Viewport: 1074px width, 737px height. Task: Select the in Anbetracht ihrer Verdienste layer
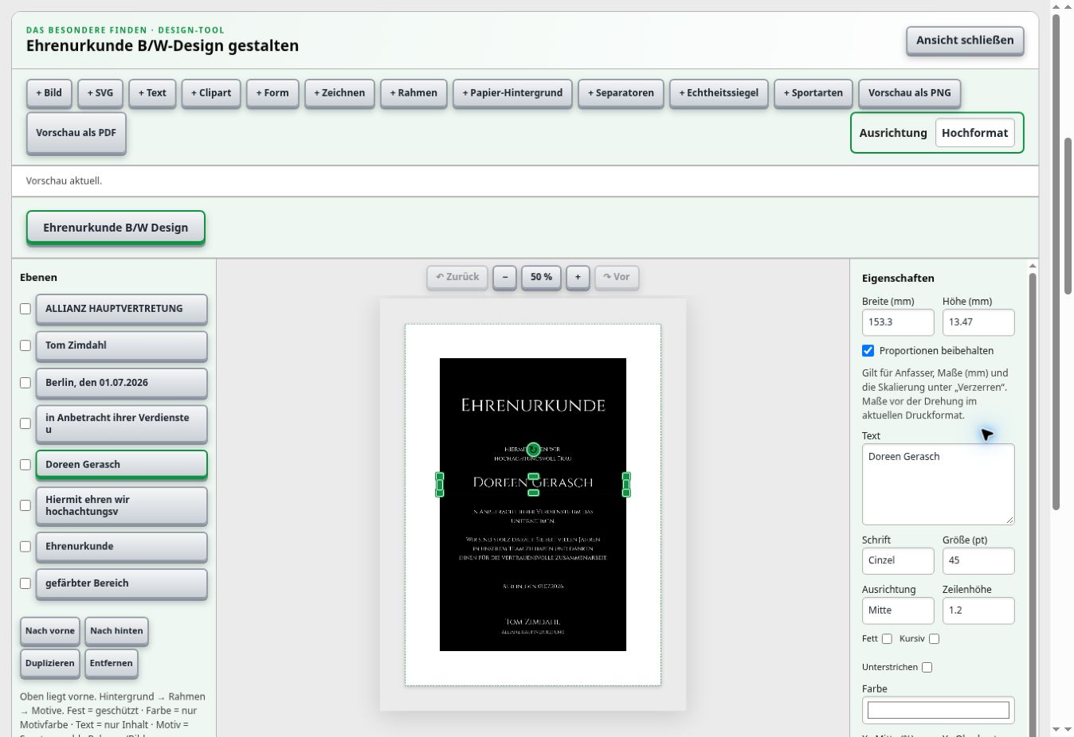coord(121,423)
